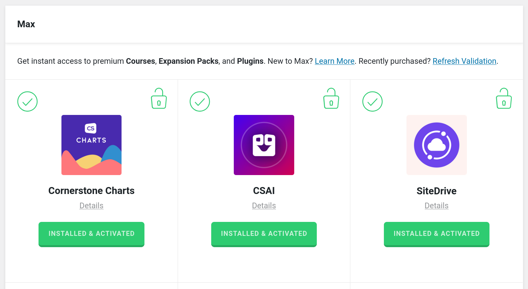The image size is (528, 289).
Task: Open the Learn More link
Action: coord(334,61)
